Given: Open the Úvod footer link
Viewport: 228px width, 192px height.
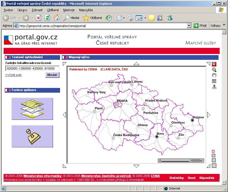Looking at the screenshot, I should [x=192, y=178].
